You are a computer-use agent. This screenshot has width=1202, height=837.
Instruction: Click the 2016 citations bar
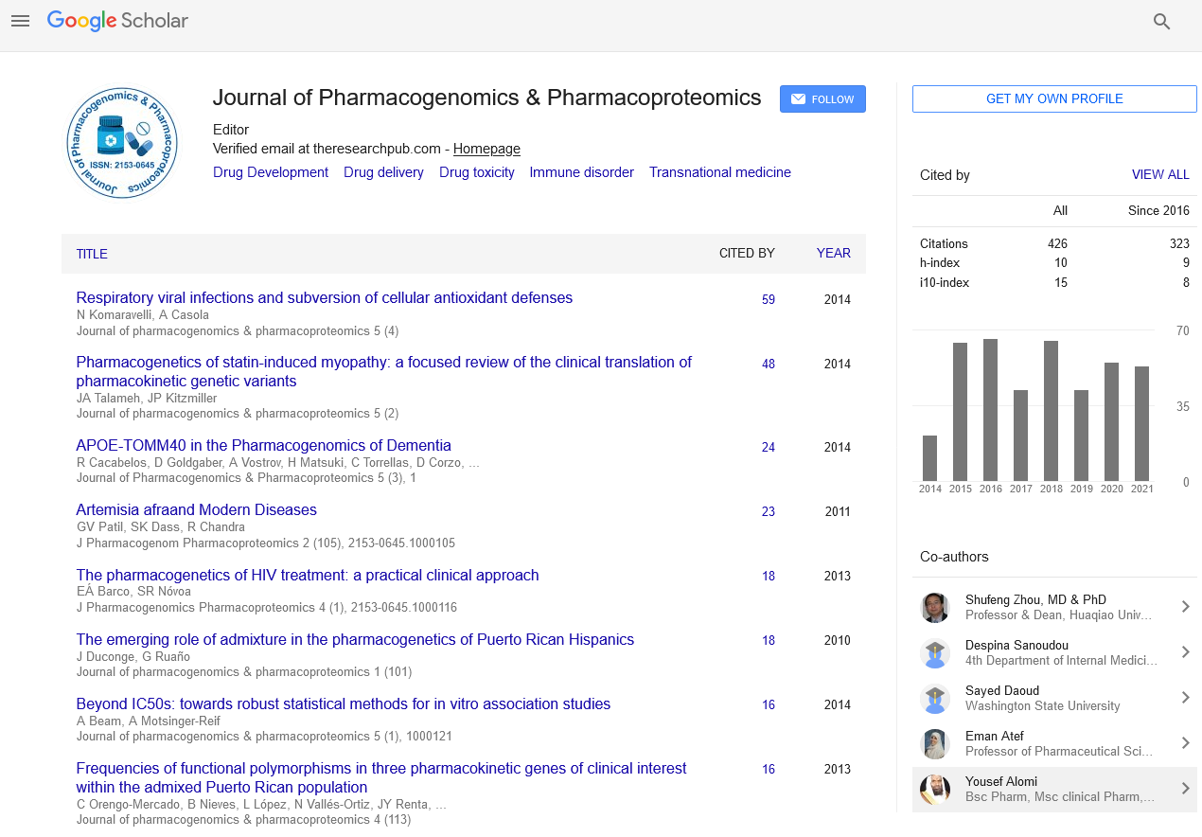tap(990, 410)
